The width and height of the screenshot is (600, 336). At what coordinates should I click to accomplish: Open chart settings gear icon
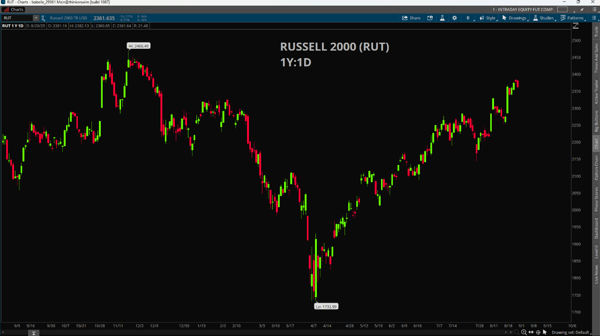(x=454, y=18)
